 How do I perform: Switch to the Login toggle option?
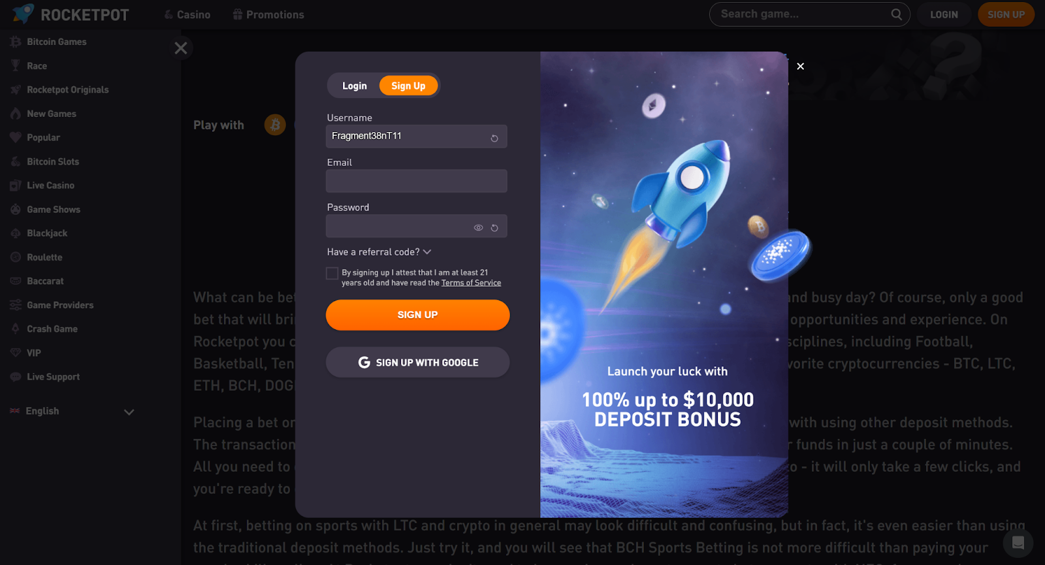click(355, 86)
